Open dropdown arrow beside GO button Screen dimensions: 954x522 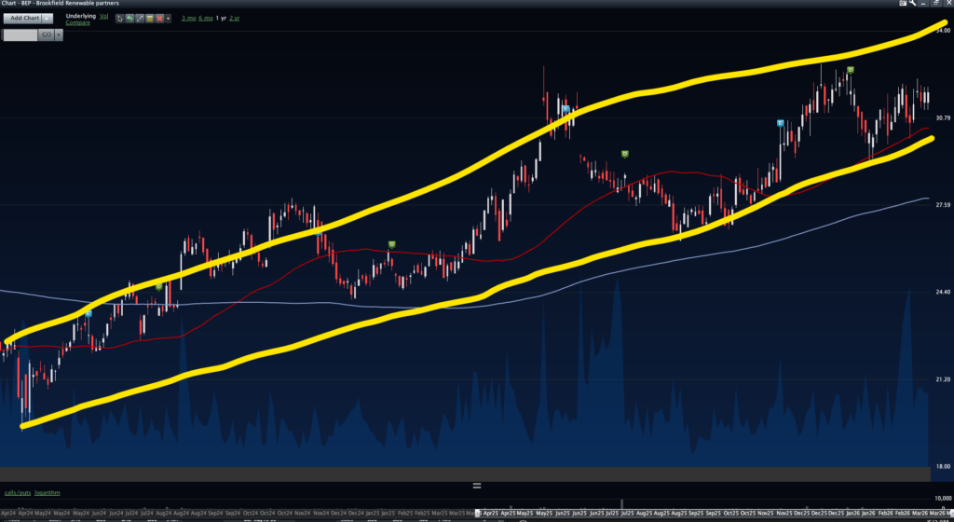coord(59,34)
